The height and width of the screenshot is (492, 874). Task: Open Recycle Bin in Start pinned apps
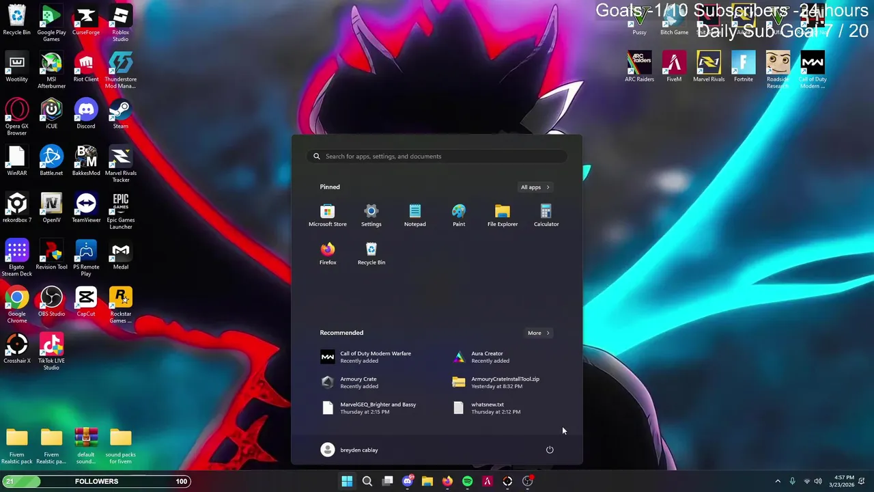371,254
